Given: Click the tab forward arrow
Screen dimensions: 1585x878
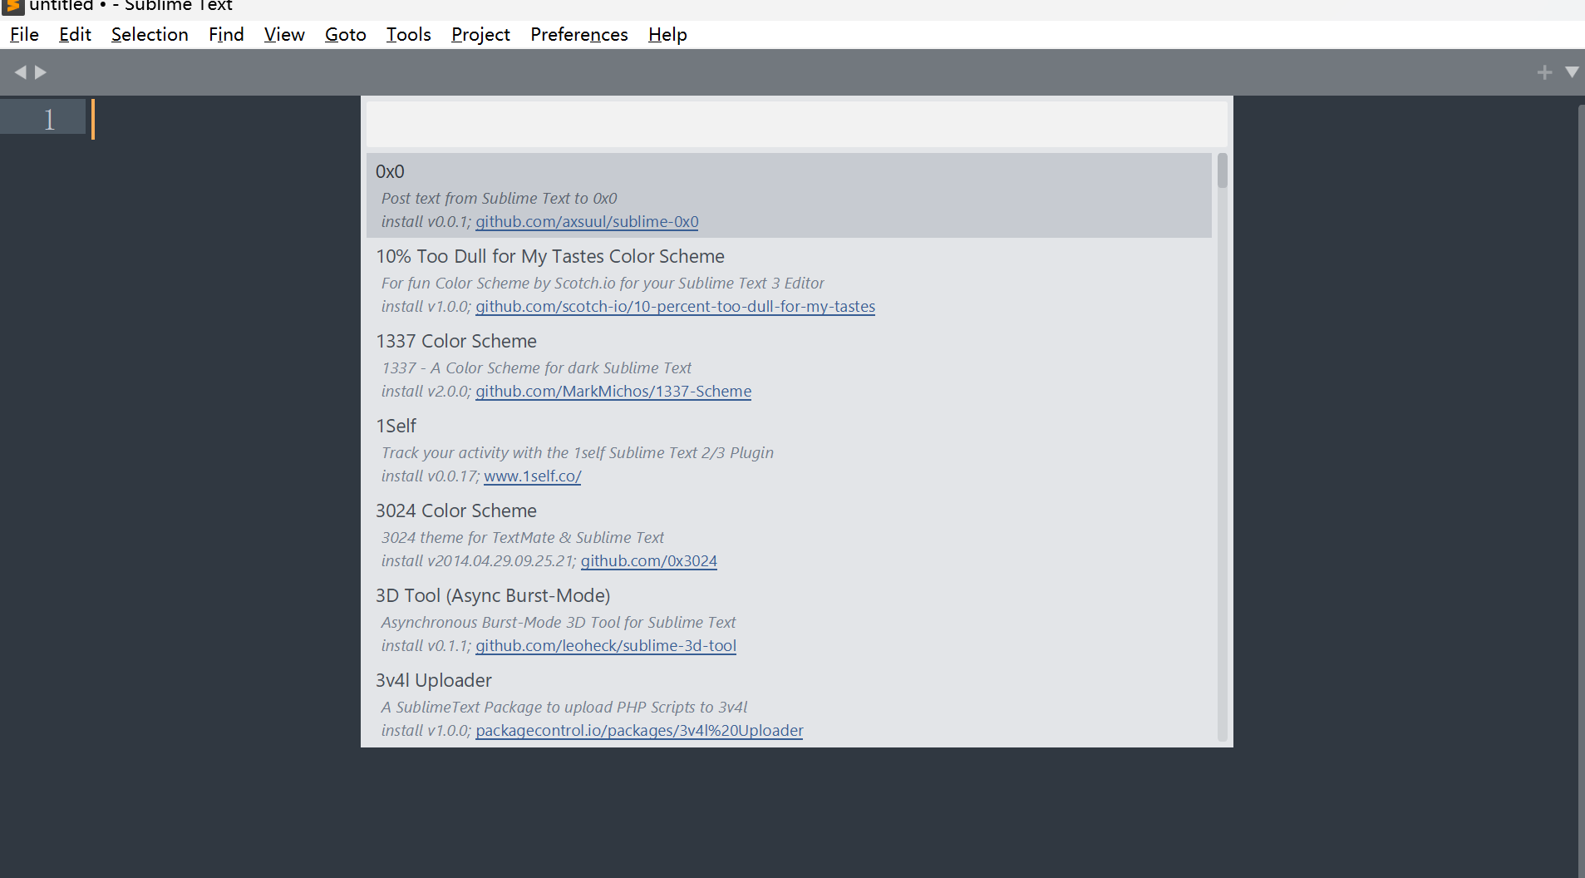Looking at the screenshot, I should click(x=40, y=72).
